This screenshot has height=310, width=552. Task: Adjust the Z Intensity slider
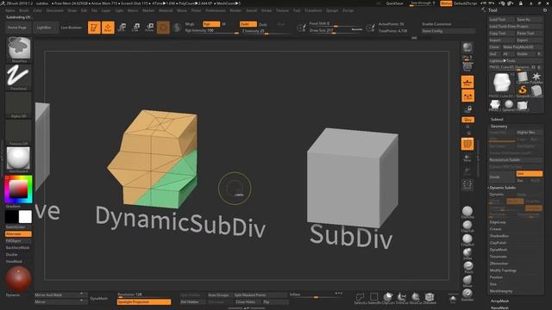click(x=267, y=31)
